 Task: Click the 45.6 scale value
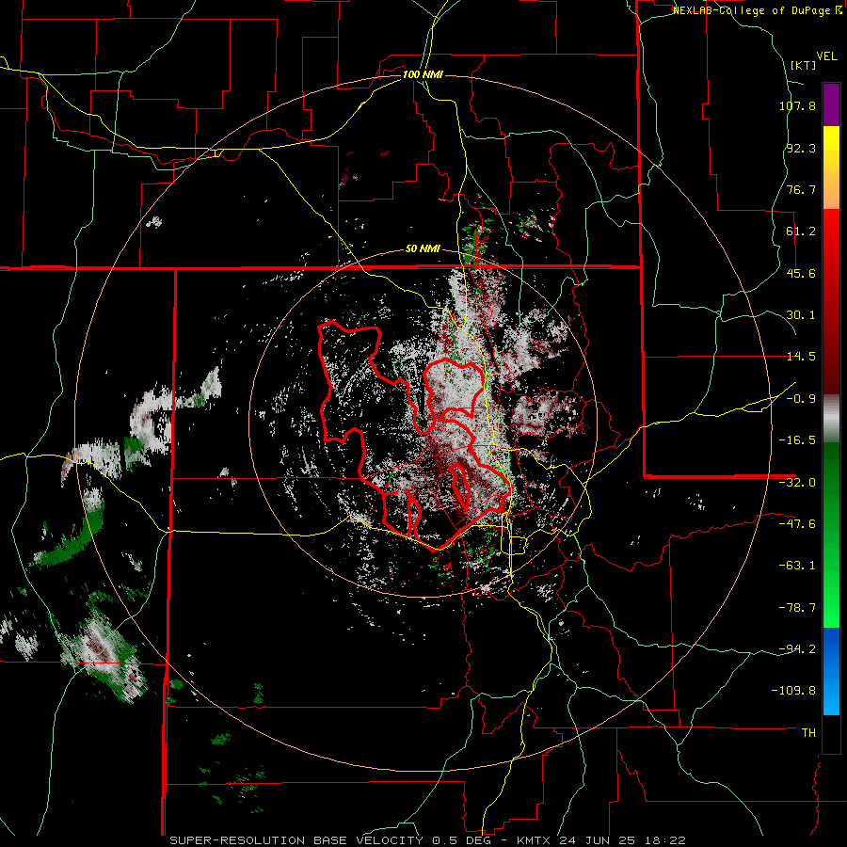pos(801,273)
